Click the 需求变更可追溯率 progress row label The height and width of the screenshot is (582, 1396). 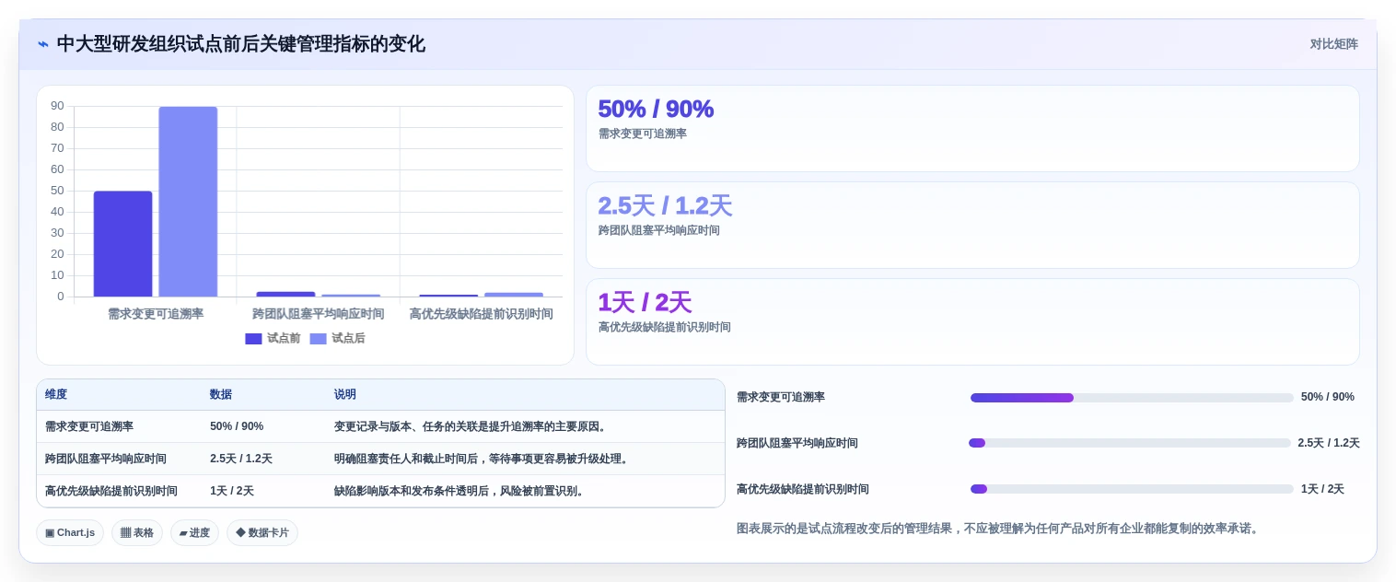(x=781, y=397)
